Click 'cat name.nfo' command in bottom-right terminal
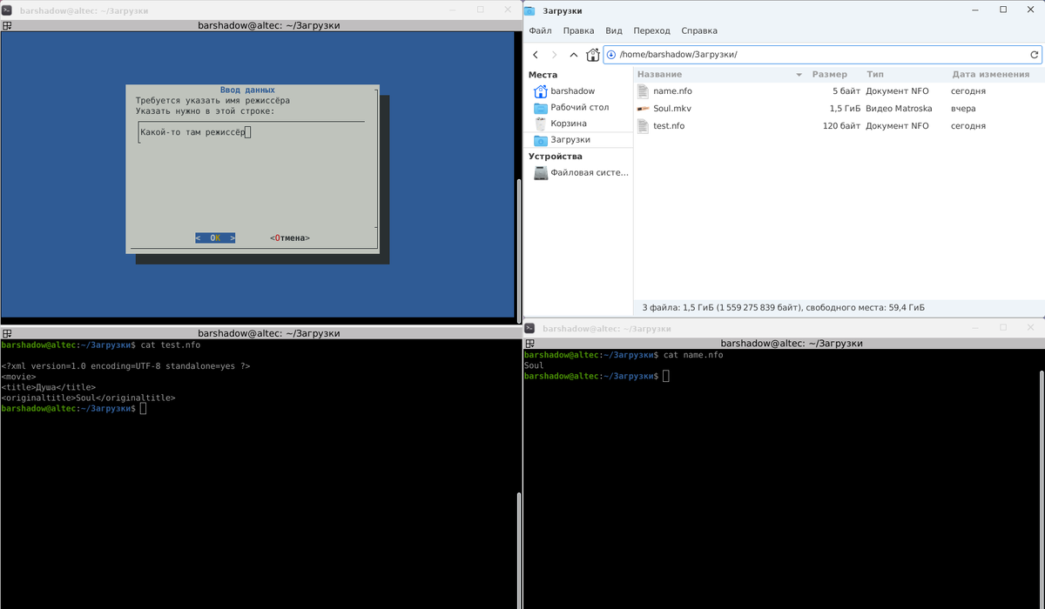This screenshot has width=1045, height=609. (x=693, y=355)
